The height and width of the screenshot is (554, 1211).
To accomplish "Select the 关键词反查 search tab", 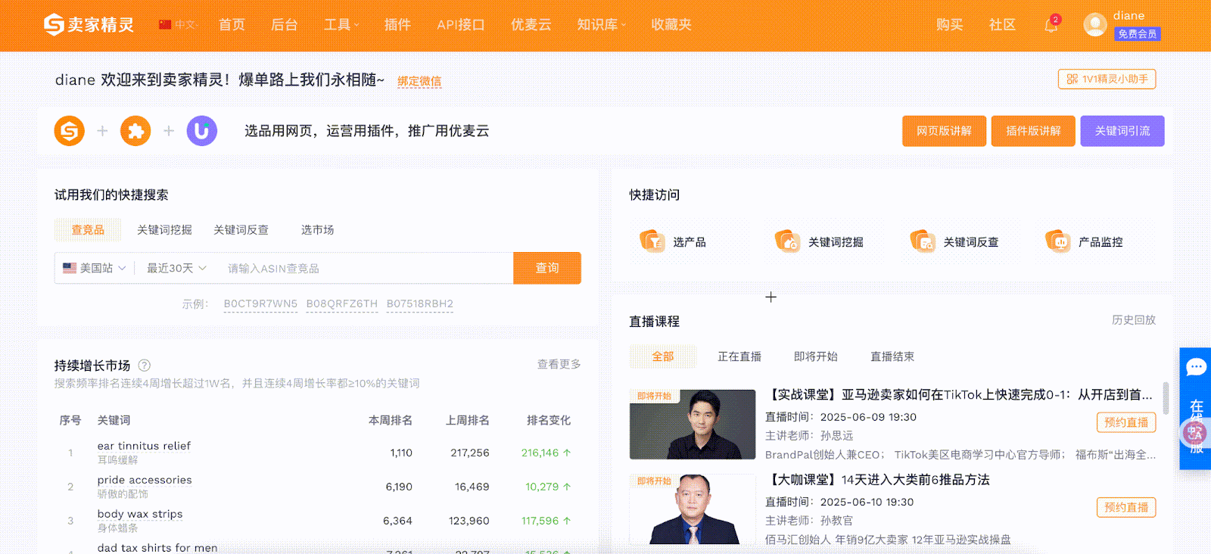I will [x=241, y=230].
